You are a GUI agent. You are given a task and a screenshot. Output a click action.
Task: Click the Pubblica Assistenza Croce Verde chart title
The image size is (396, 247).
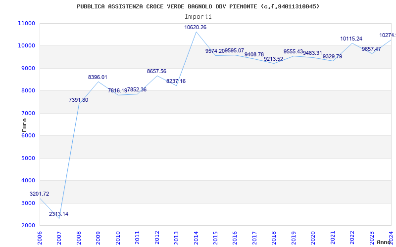pyautogui.click(x=198, y=6)
